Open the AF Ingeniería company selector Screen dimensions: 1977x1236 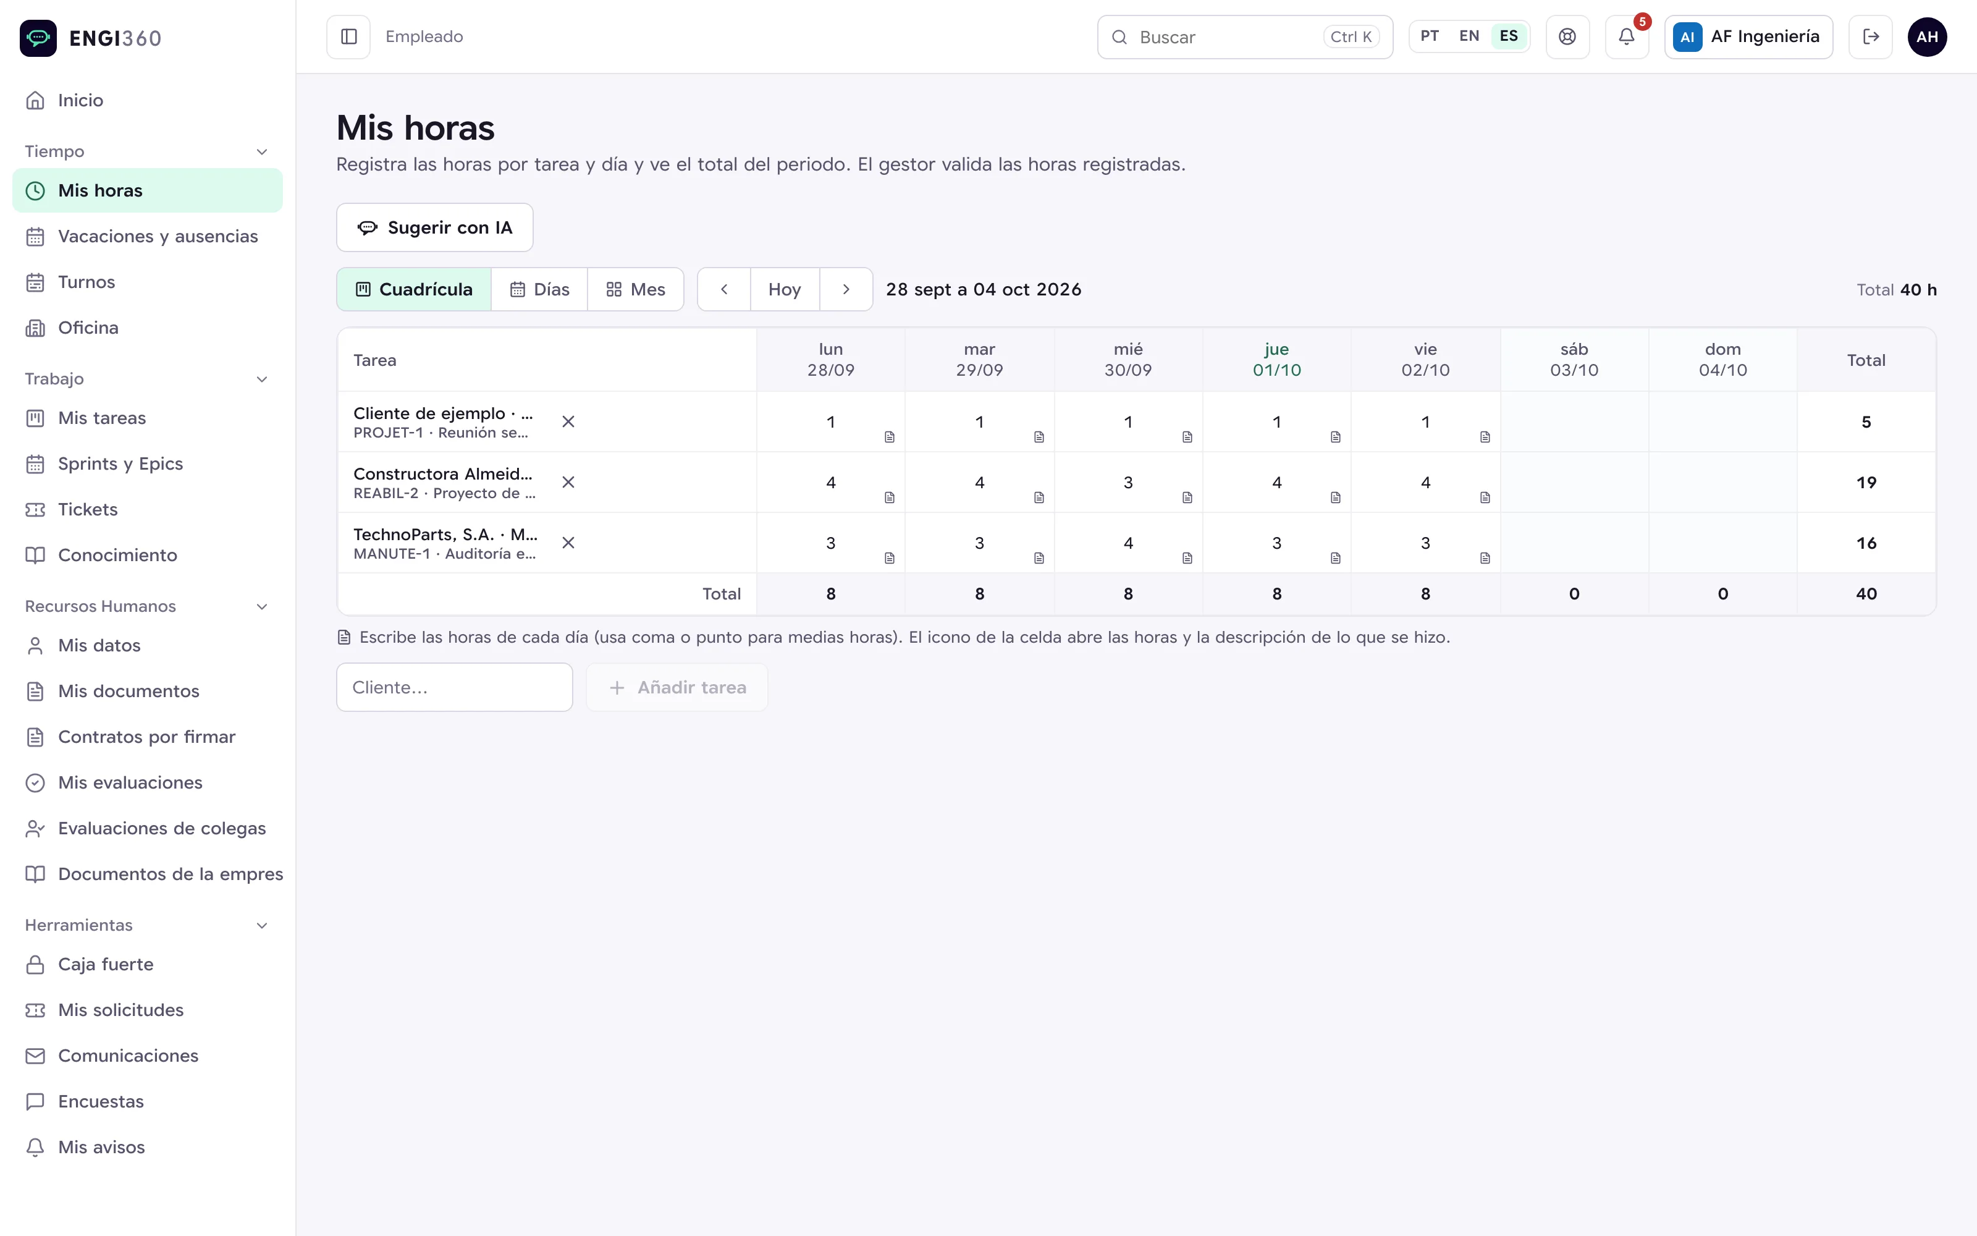1748,37
